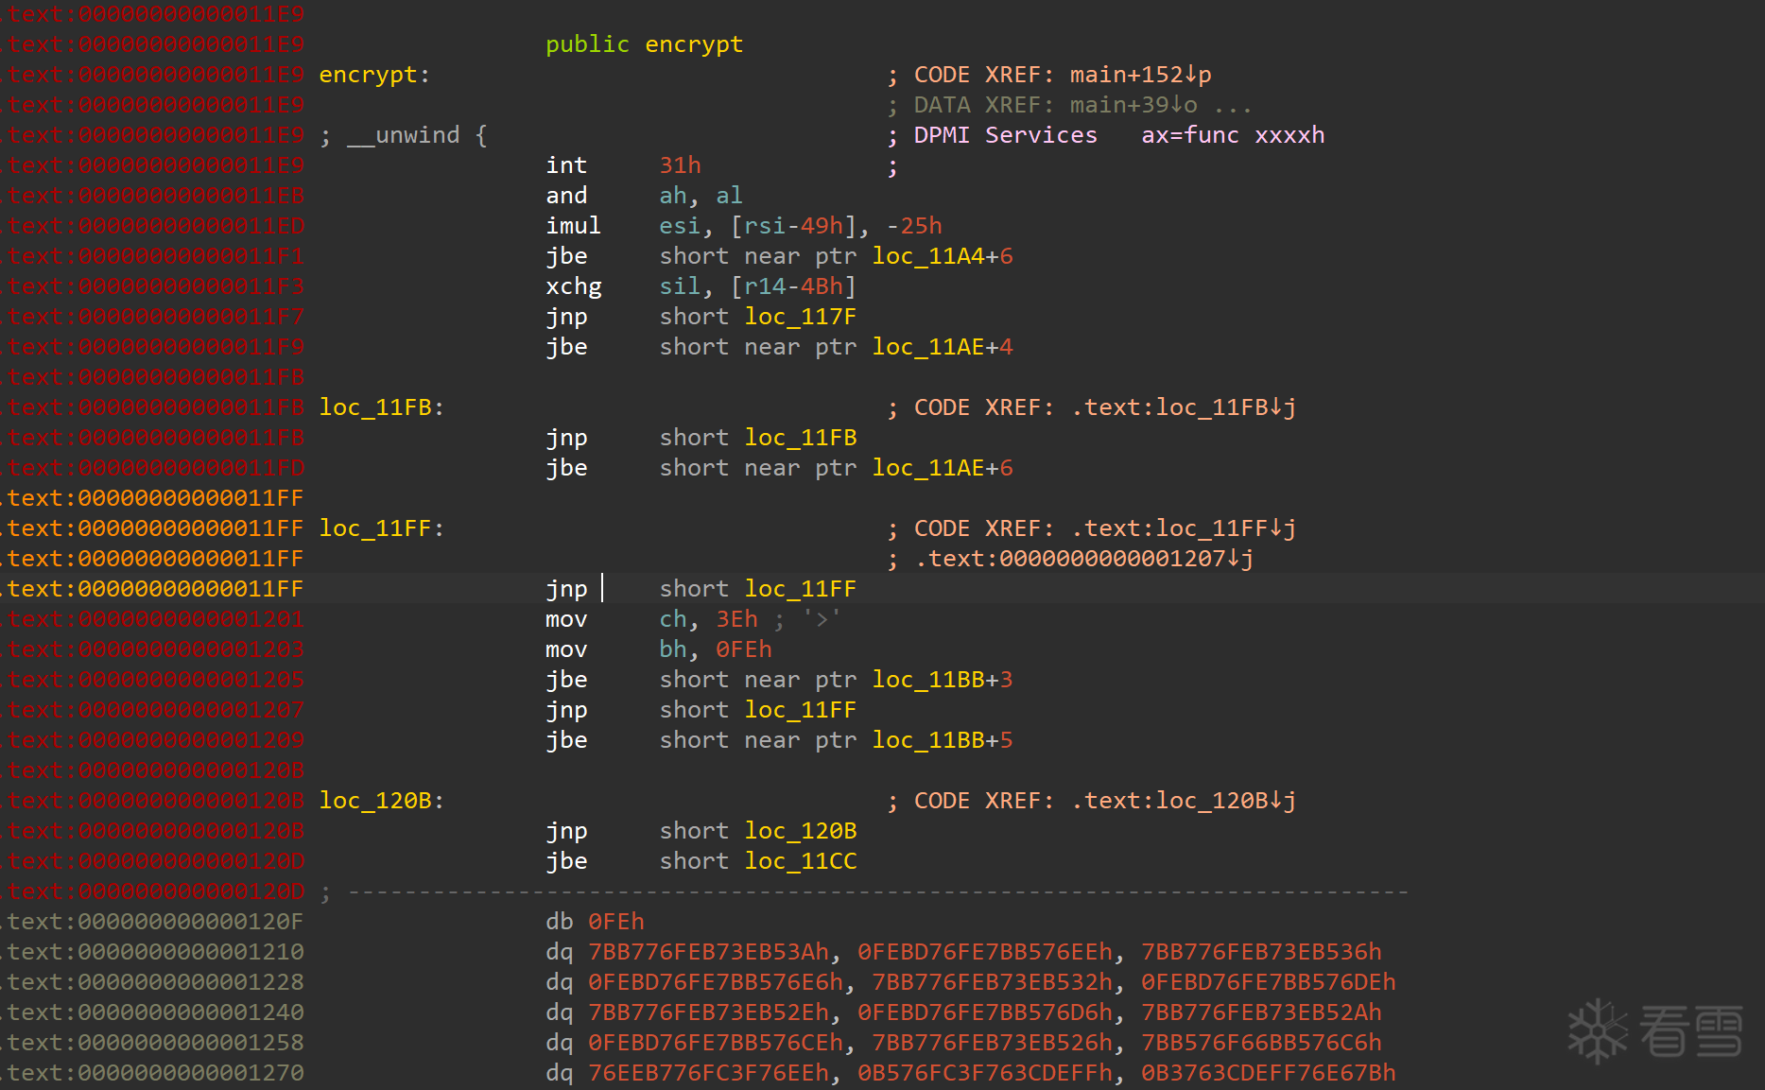Click the "ah, al" operands

701,196
